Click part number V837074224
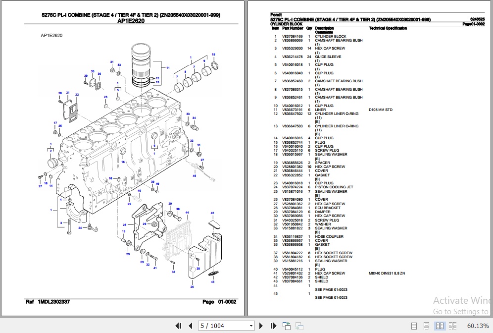Image resolution: width=493 pixels, height=333 pixels. (292, 187)
